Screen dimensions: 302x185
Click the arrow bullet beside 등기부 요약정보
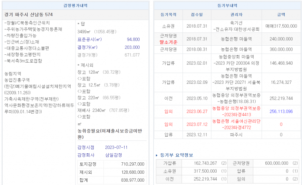[x=157, y=155]
